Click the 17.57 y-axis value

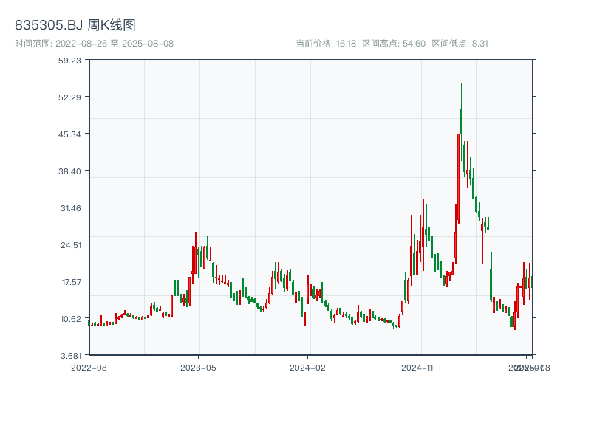pos(72,282)
